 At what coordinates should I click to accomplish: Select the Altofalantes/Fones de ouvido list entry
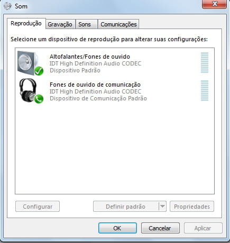point(115,63)
